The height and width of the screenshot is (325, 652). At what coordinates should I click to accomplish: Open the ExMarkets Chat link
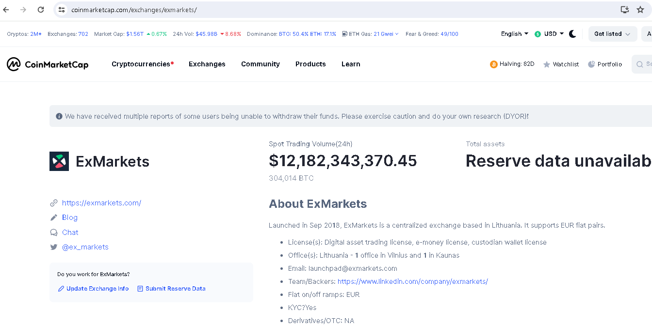click(x=70, y=232)
